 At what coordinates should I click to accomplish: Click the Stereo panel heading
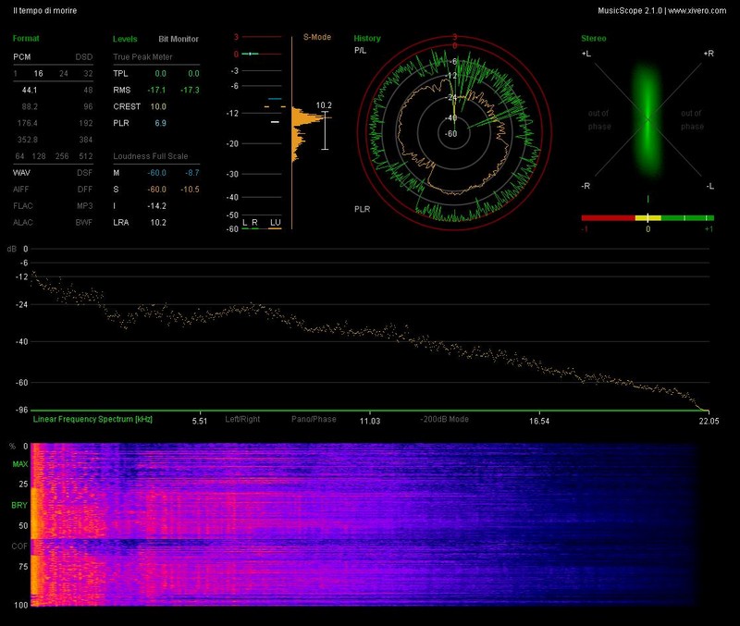(x=594, y=39)
